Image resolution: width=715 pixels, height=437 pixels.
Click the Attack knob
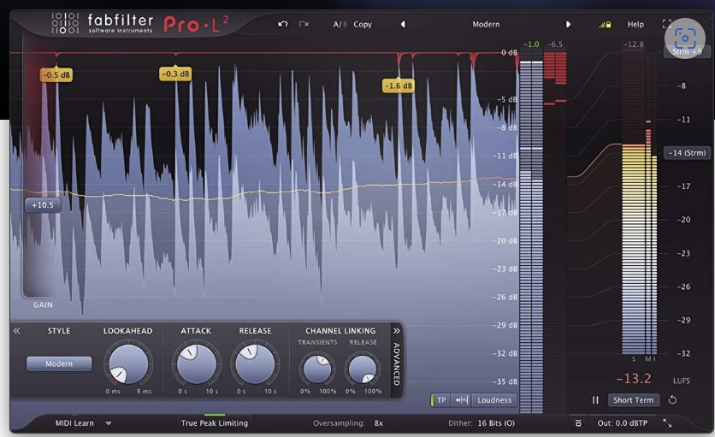point(196,363)
